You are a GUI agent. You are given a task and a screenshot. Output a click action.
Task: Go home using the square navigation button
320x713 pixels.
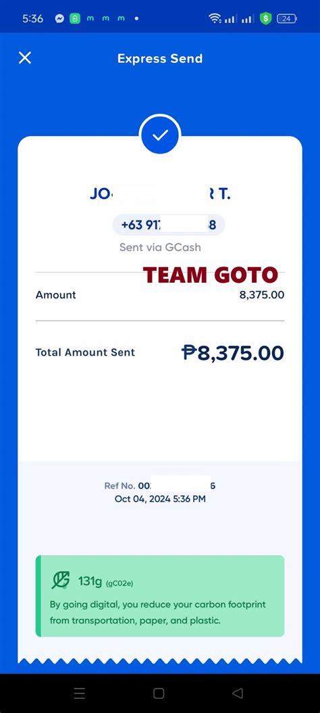159,693
